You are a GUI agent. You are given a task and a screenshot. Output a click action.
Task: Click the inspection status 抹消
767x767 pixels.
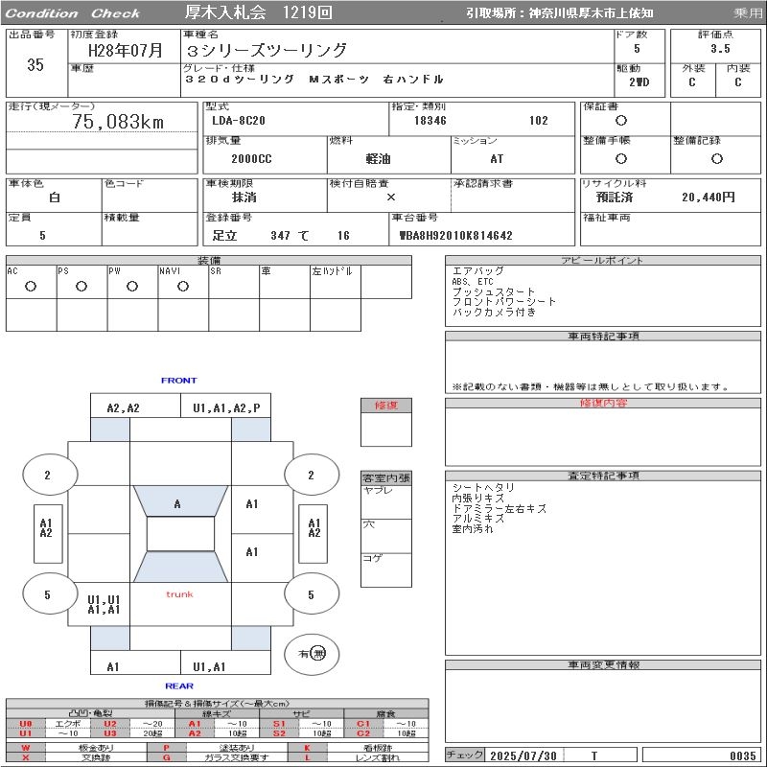pyautogui.click(x=244, y=198)
